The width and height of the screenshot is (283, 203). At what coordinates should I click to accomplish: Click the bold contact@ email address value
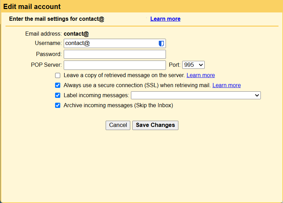point(76,34)
